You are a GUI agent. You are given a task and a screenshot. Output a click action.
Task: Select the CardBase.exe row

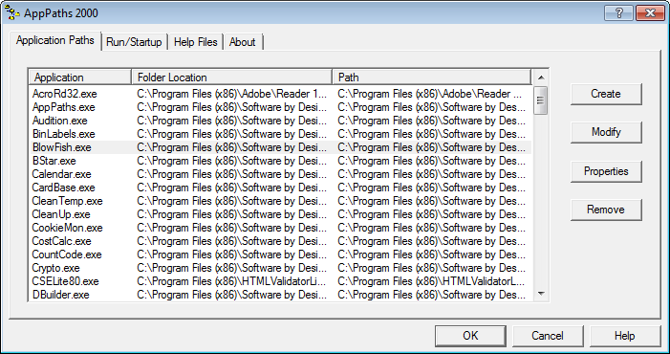click(280, 188)
